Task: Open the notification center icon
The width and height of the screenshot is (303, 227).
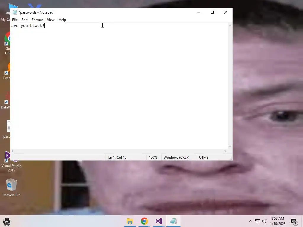Action: point(294,221)
